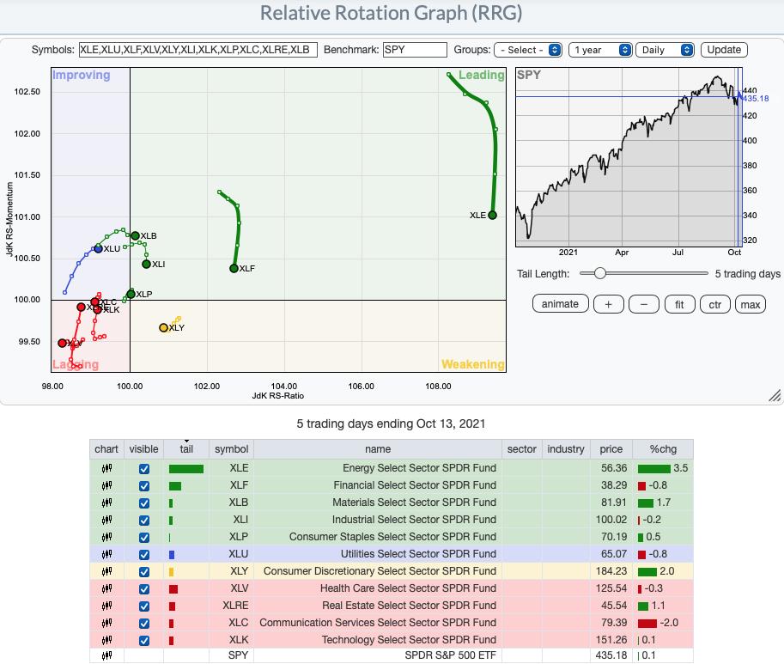Uncheck visibility for XLU
The height and width of the screenshot is (664, 784).
(144, 555)
